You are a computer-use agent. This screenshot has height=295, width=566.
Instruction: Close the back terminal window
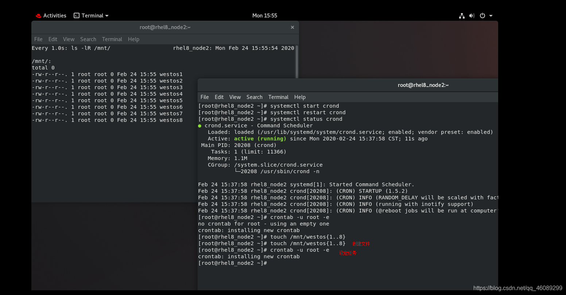tap(292, 27)
